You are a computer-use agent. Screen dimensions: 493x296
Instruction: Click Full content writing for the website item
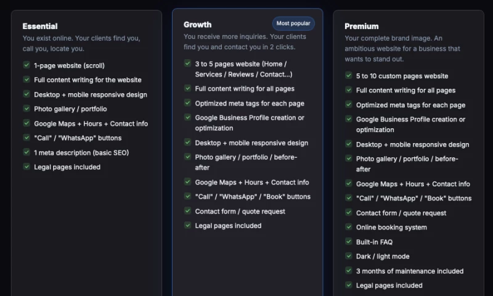(88, 80)
